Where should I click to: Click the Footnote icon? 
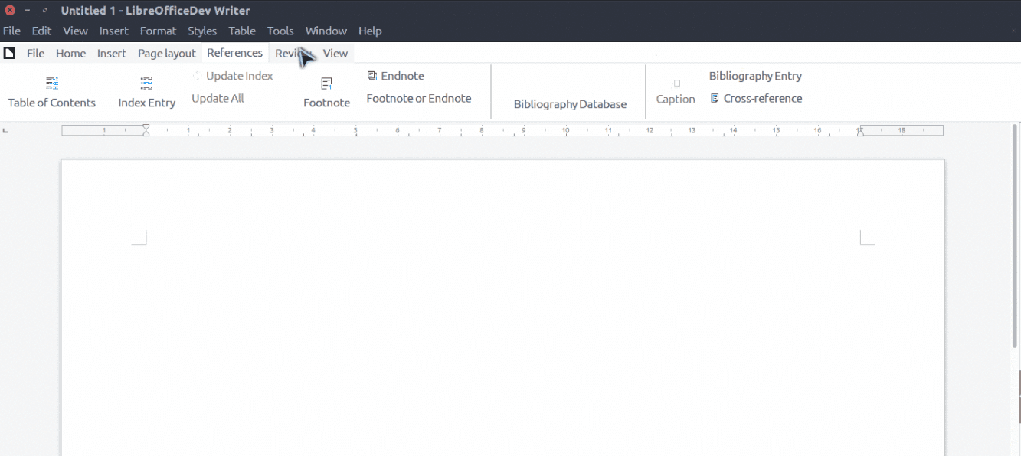click(326, 83)
